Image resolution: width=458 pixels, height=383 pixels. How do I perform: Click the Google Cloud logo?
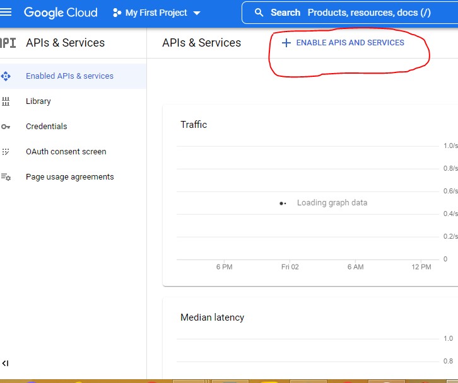point(61,13)
